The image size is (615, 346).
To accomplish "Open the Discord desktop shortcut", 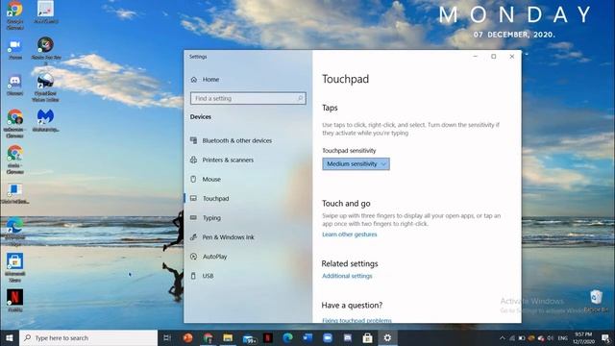I will (x=15, y=85).
